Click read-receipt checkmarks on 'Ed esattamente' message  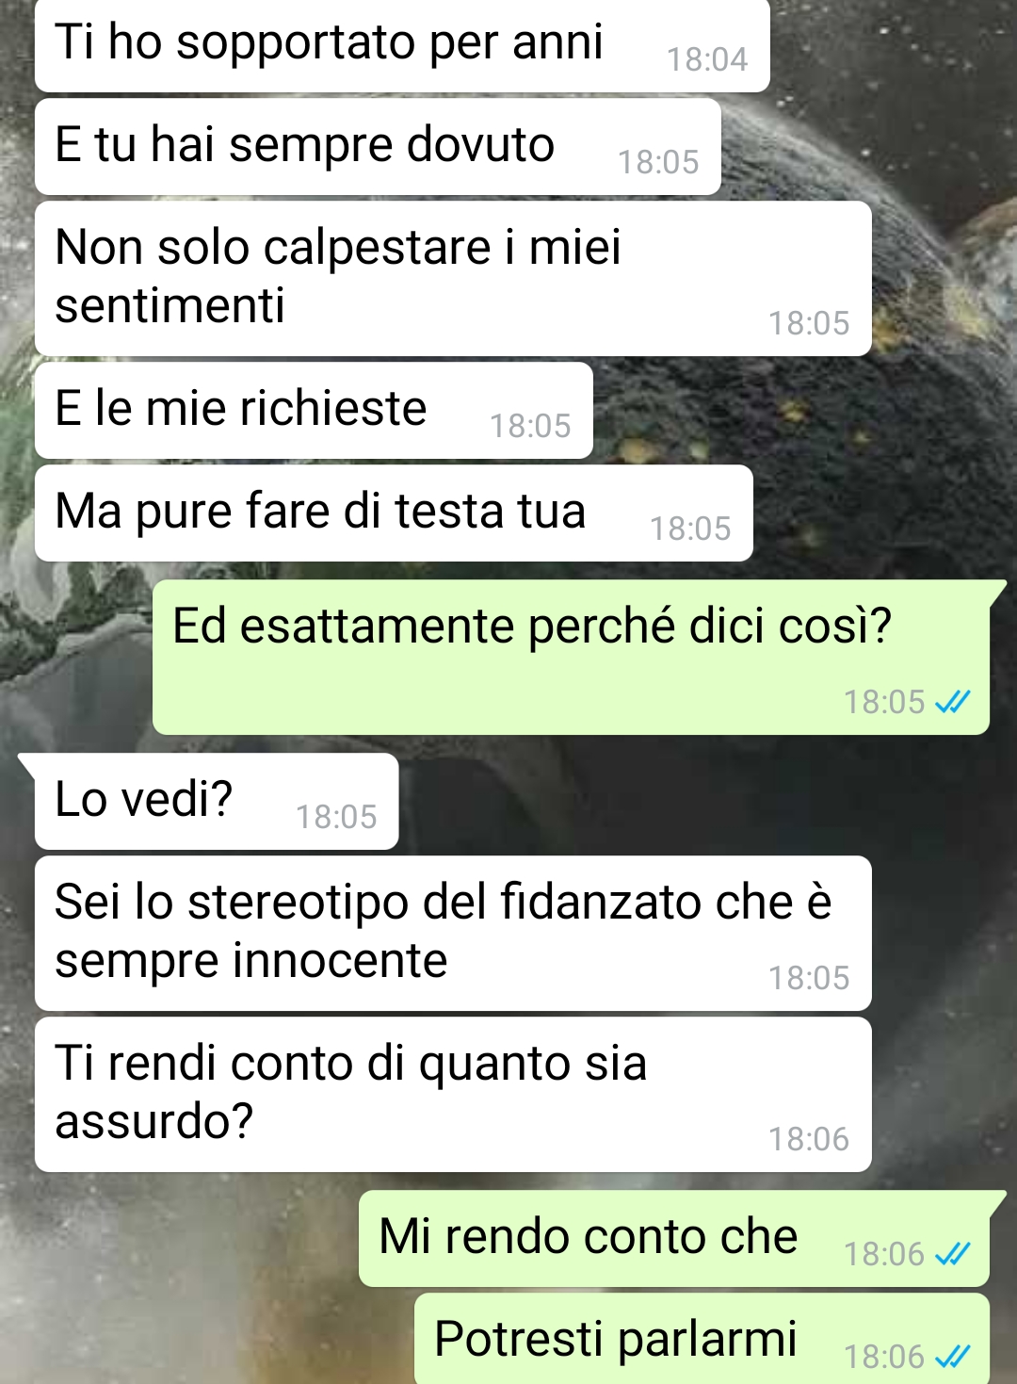coord(952,702)
